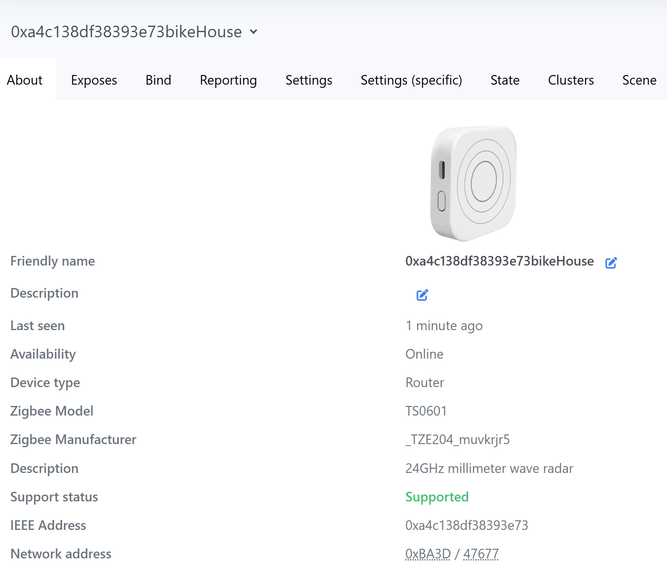Image resolution: width=667 pixels, height=564 pixels.
Task: Go to the Bind tab
Action: click(158, 80)
